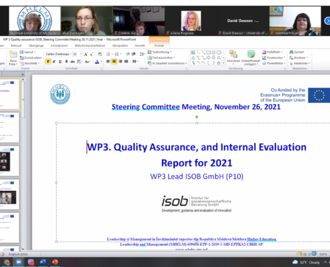Viewport: 330px width, 267px height.
Task: Click the bullet list icon
Action: tap(108, 54)
